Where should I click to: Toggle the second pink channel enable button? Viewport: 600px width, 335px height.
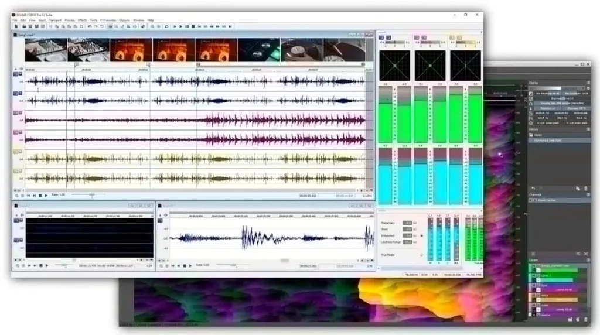[x=16, y=132]
